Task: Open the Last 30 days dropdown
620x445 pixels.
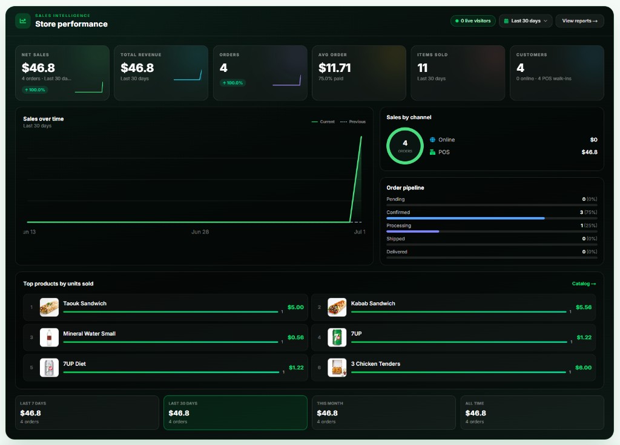Action: (526, 21)
